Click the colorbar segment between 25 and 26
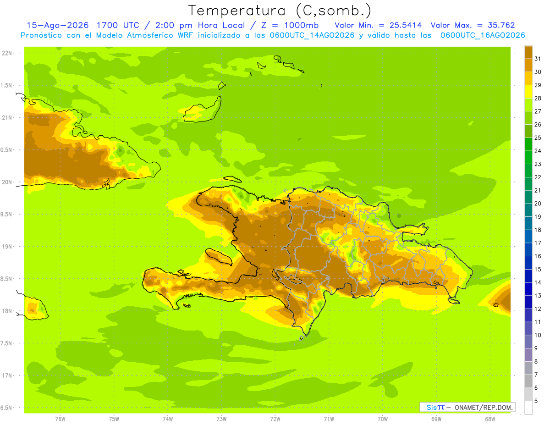 click(x=528, y=131)
